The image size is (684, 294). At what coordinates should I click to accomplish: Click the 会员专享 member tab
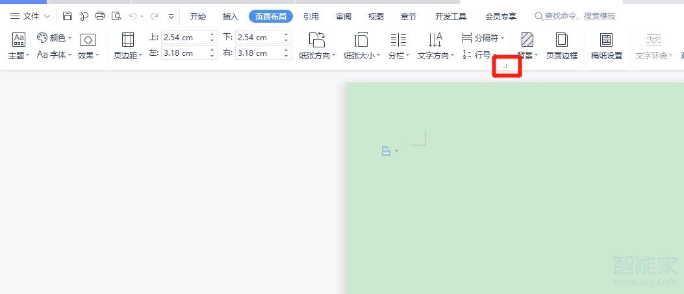500,16
